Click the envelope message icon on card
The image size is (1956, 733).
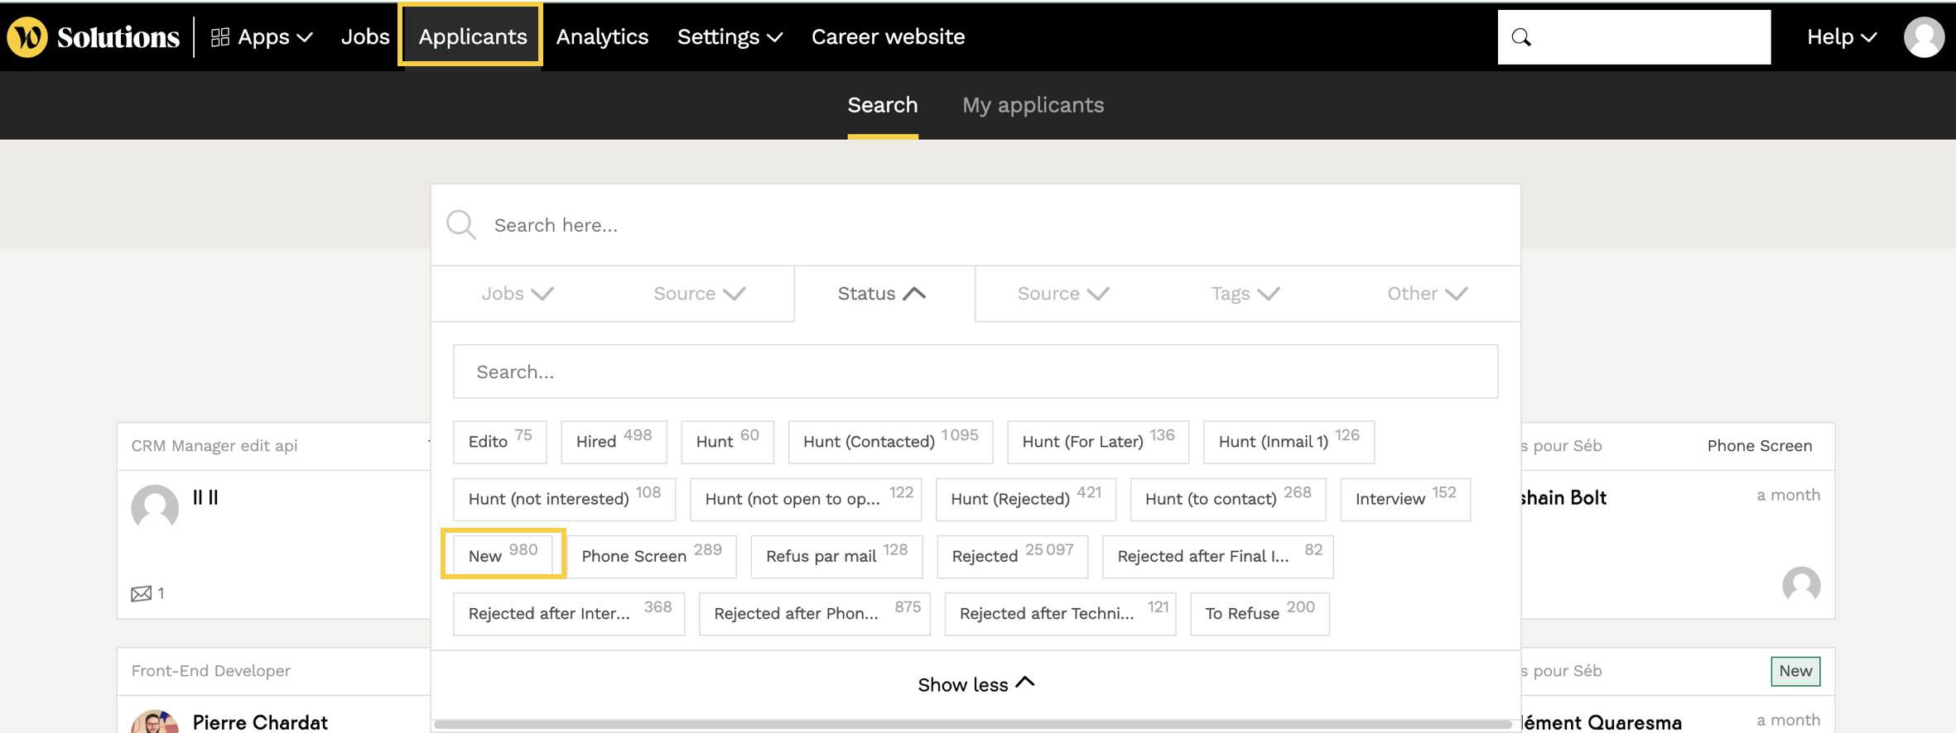point(142,593)
